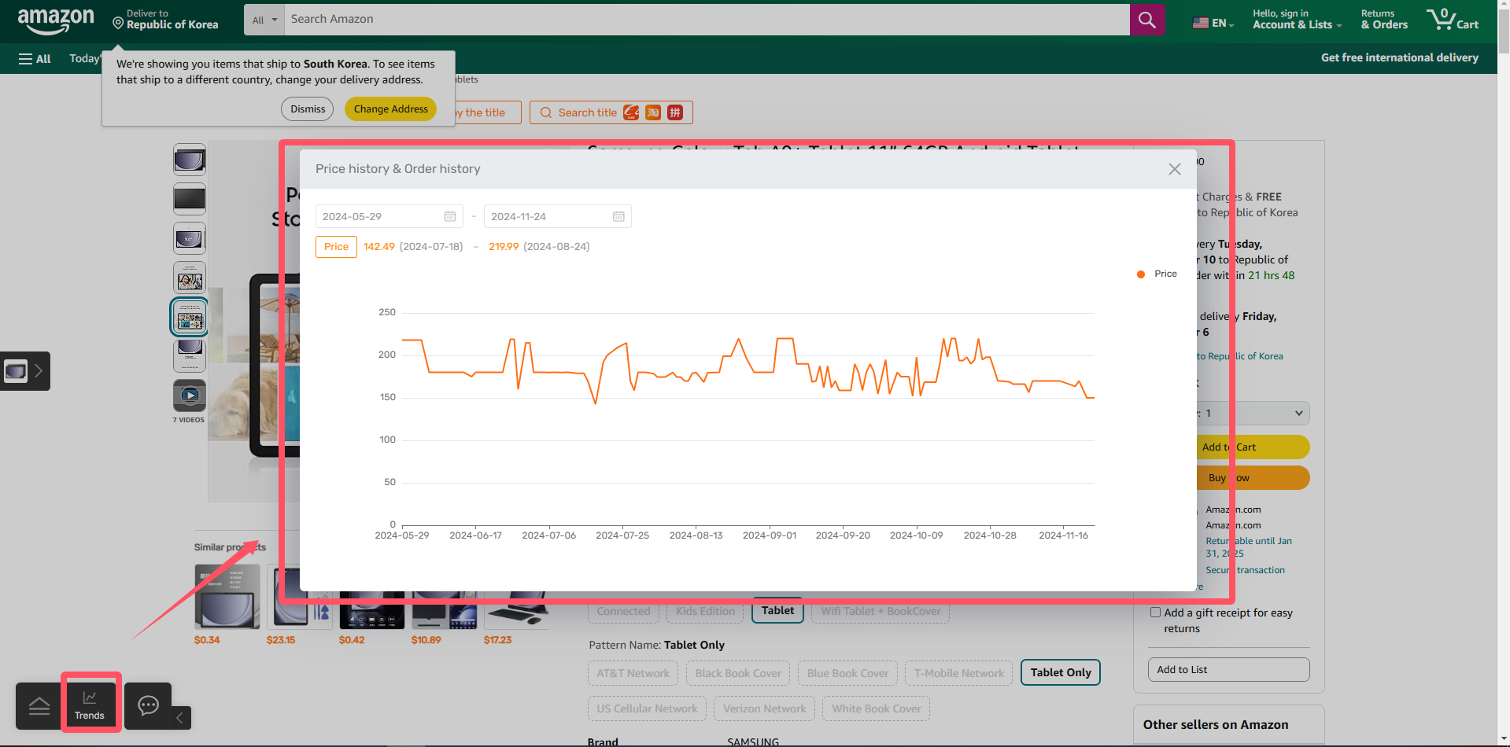The width and height of the screenshot is (1510, 747).
Task: Click the 7 VIDEOS thumbnail
Action: click(190, 396)
